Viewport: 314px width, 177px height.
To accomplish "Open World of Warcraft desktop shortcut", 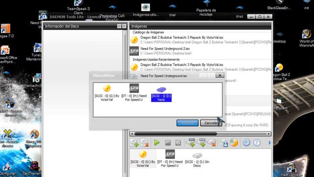I will (x=306, y=38).
